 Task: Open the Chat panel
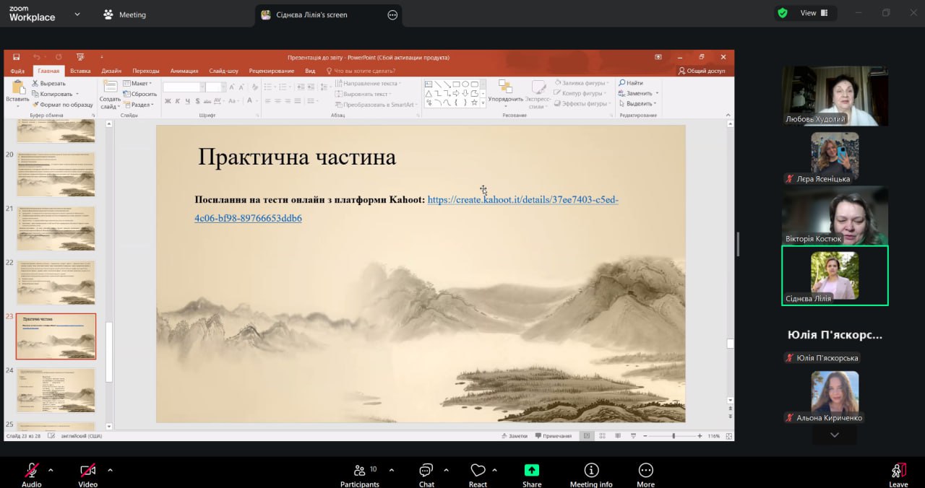[426, 471]
